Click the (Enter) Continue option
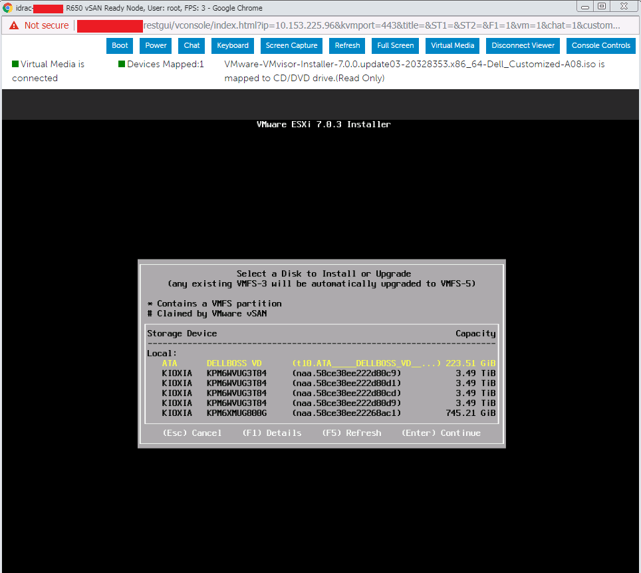This screenshot has width=641, height=573. (x=441, y=433)
